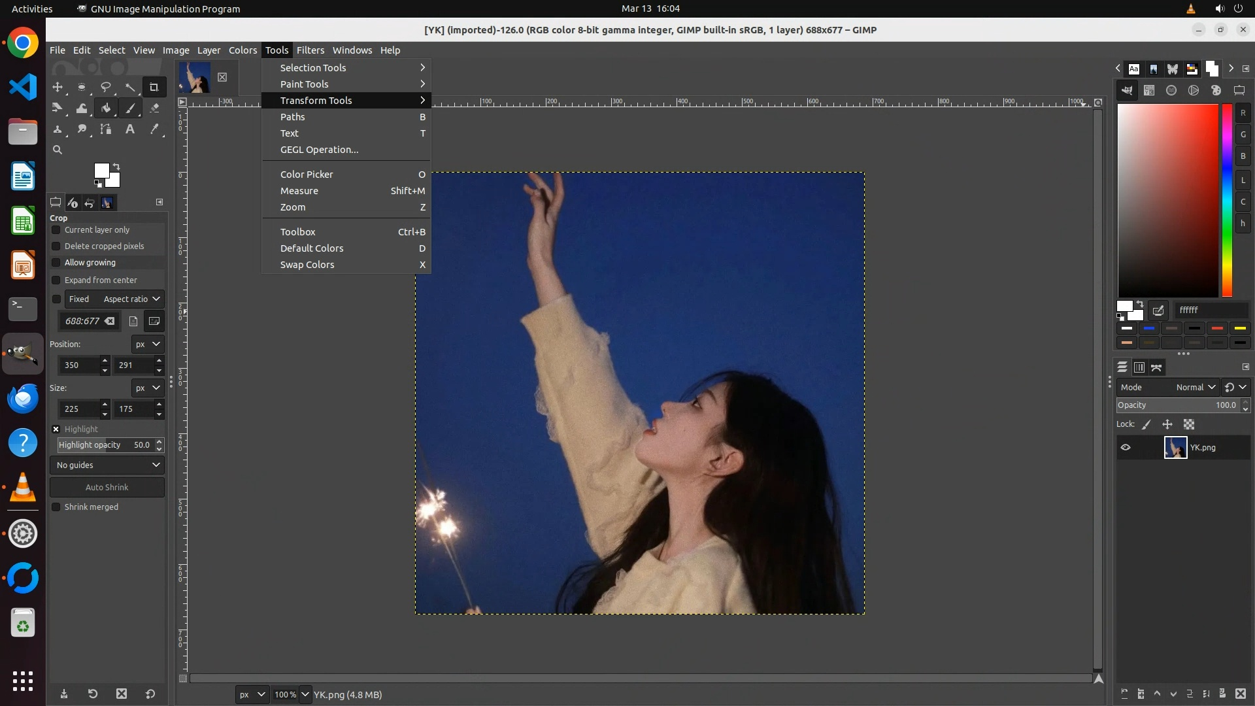Enable Delete cropped pixels option
1255x706 pixels.
[56, 246]
